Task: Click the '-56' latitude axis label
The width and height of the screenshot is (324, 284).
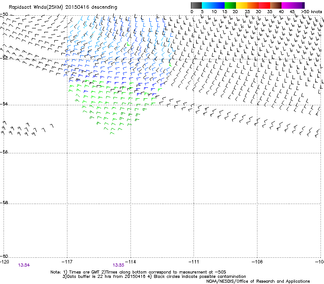Action: point(4,152)
